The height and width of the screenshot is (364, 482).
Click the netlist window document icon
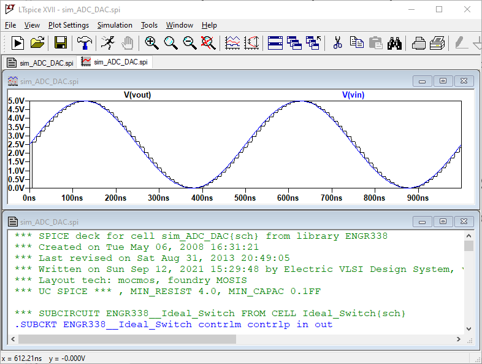[x=13, y=222]
